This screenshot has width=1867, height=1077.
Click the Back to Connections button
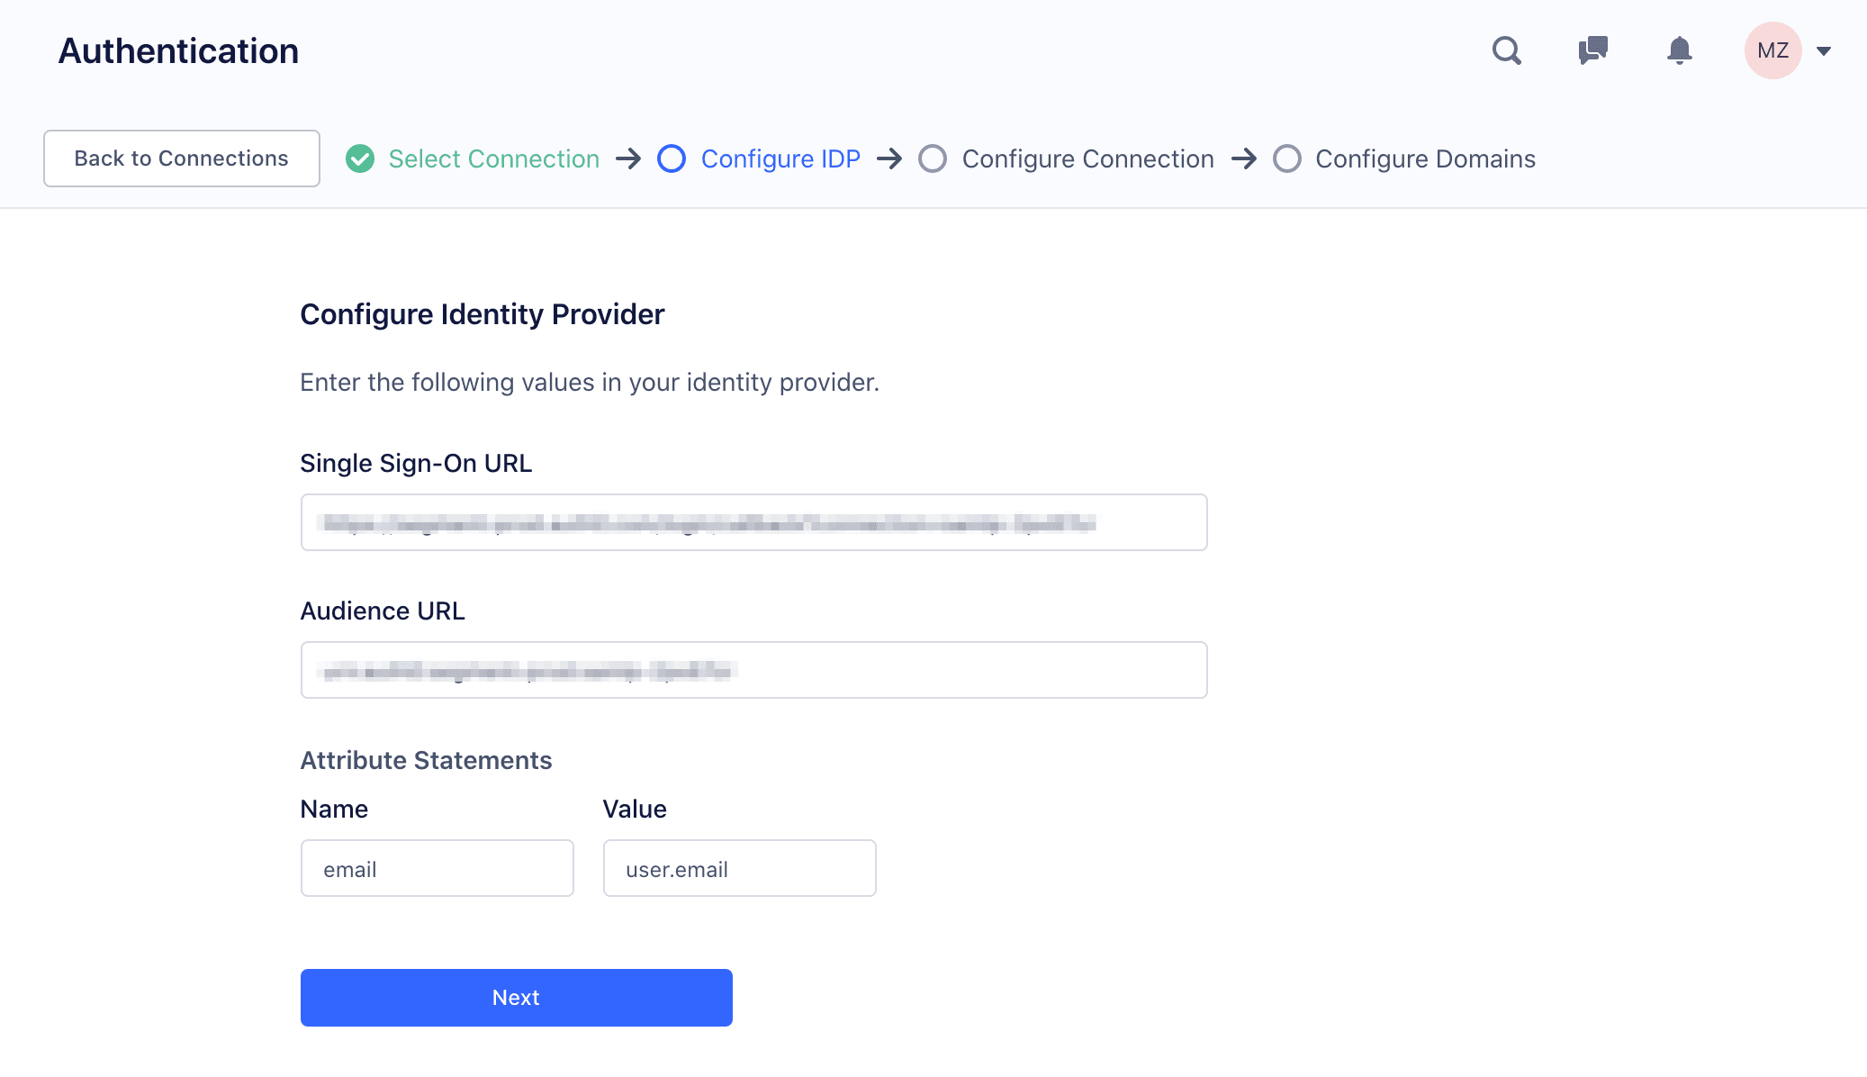181,158
